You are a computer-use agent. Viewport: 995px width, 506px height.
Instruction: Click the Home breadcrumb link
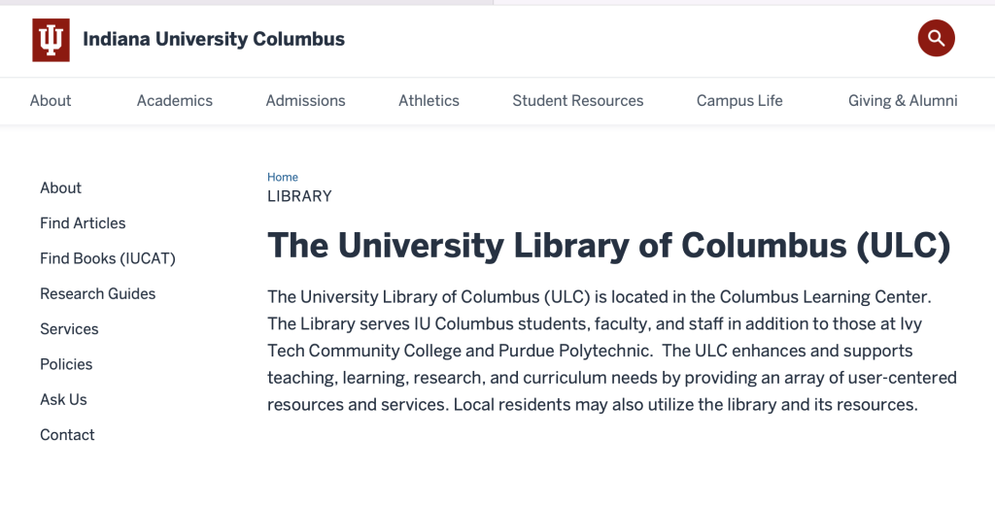click(x=283, y=177)
